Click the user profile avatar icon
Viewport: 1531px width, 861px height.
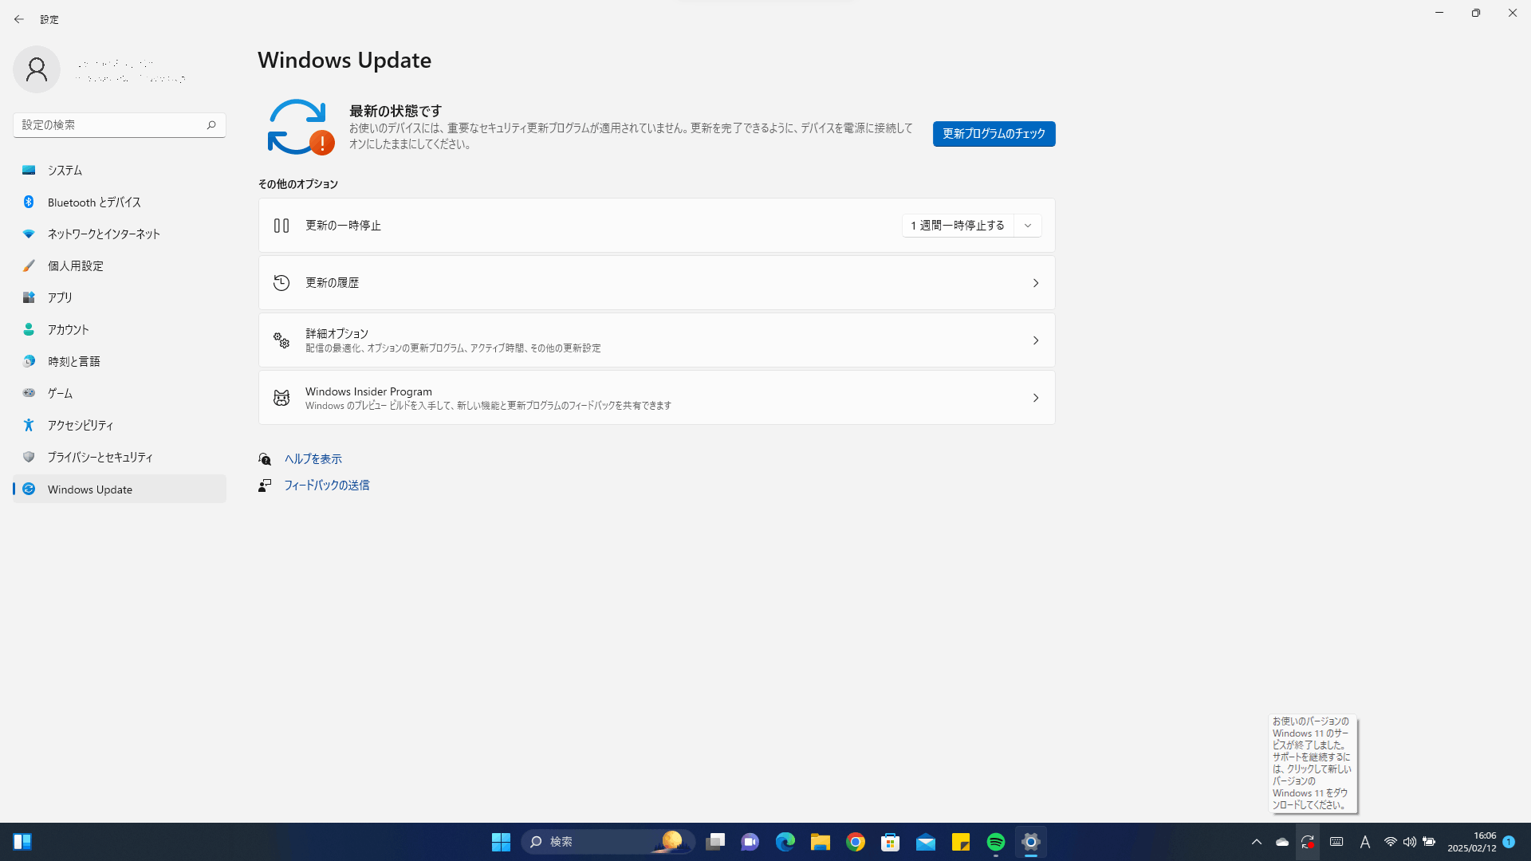pos(37,69)
